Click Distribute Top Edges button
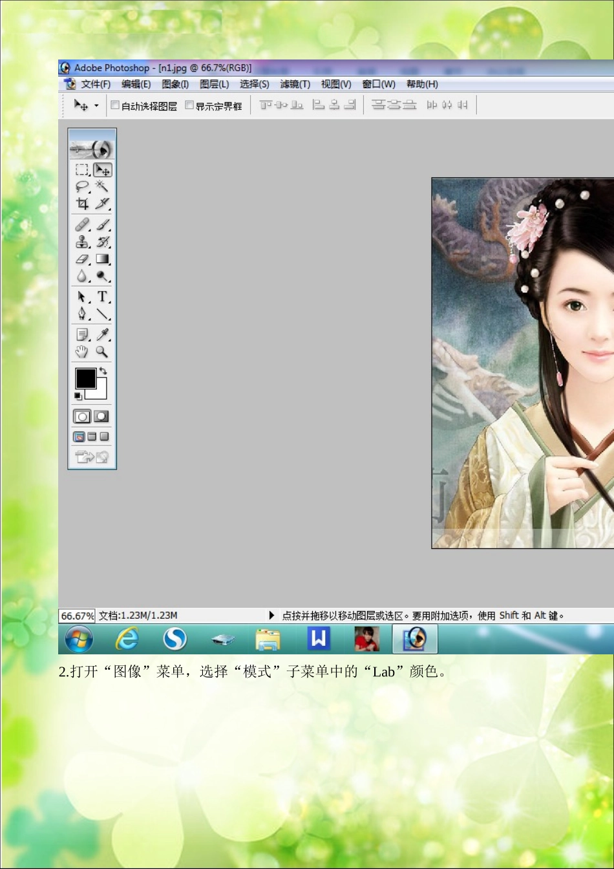This screenshot has width=614, height=869. coord(378,105)
